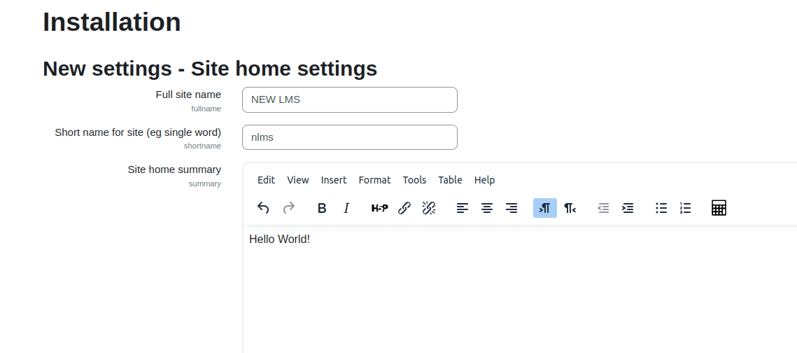Switch to right-to-left text direction
The width and height of the screenshot is (797, 353).
tap(570, 208)
